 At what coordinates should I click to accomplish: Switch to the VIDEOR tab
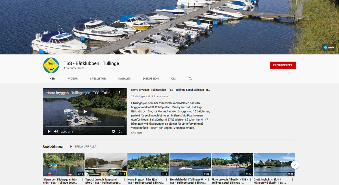pyautogui.click(x=73, y=79)
